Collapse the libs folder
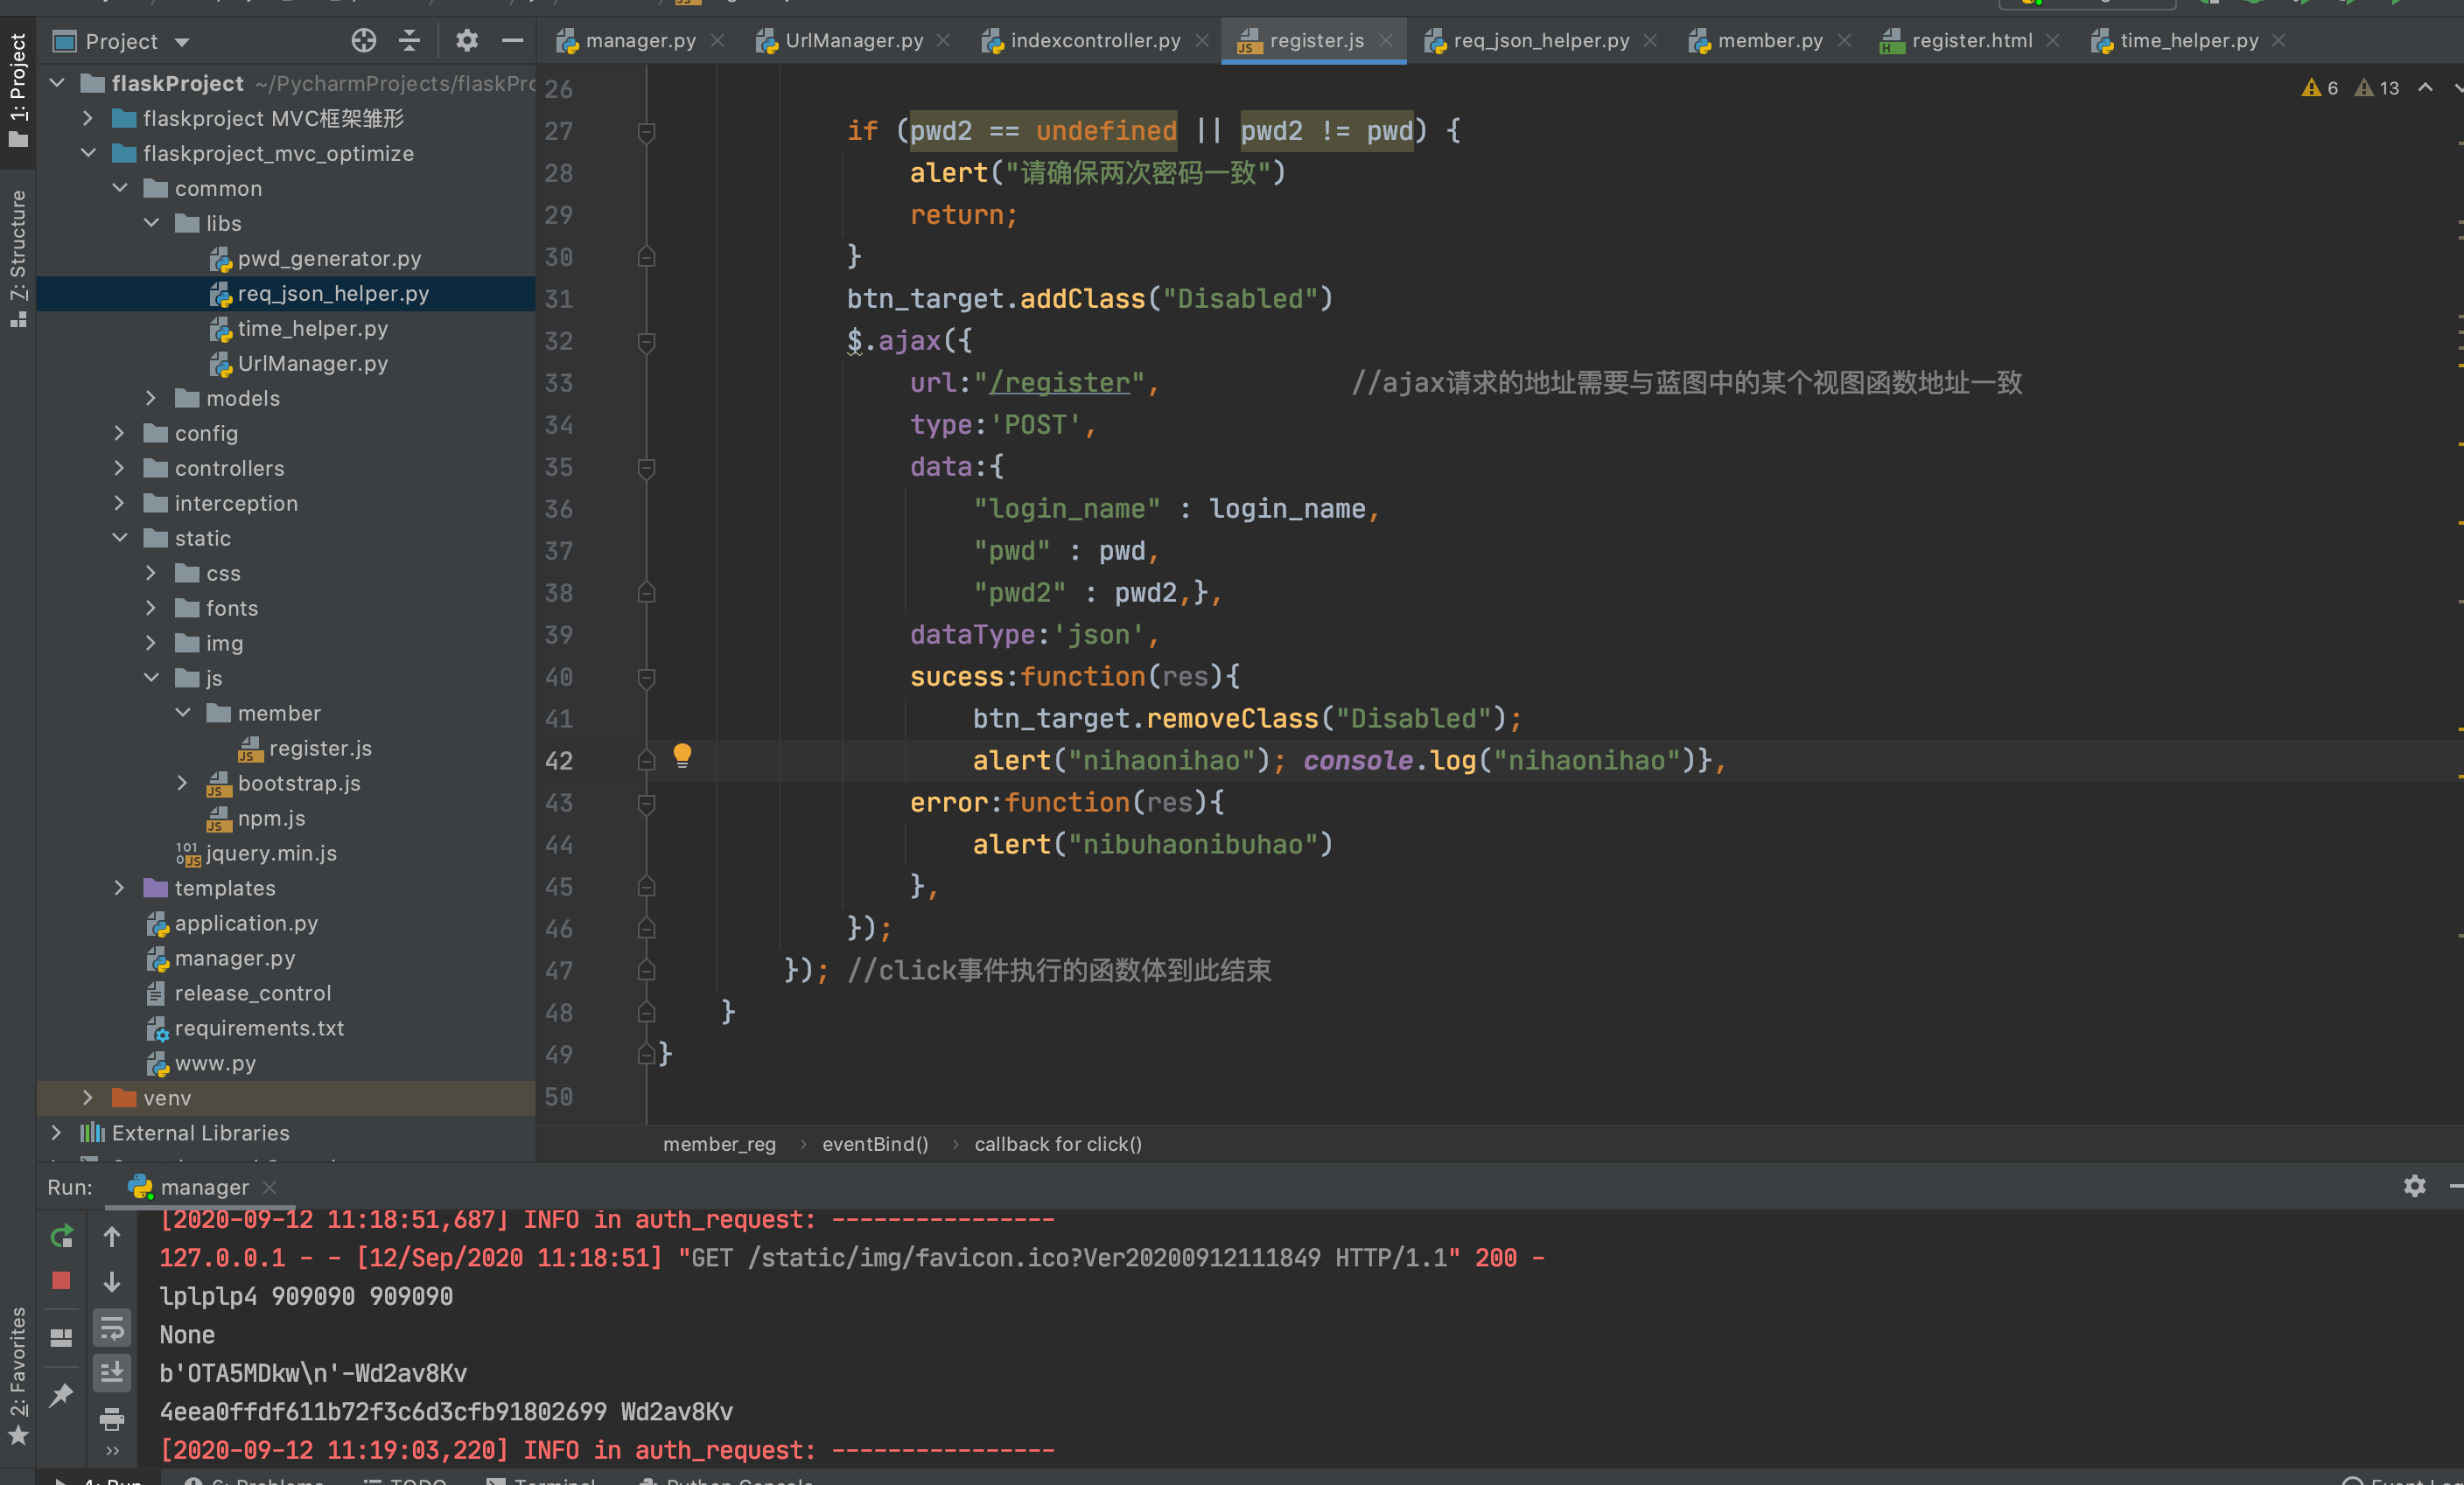The image size is (2464, 1485). pos(151,223)
